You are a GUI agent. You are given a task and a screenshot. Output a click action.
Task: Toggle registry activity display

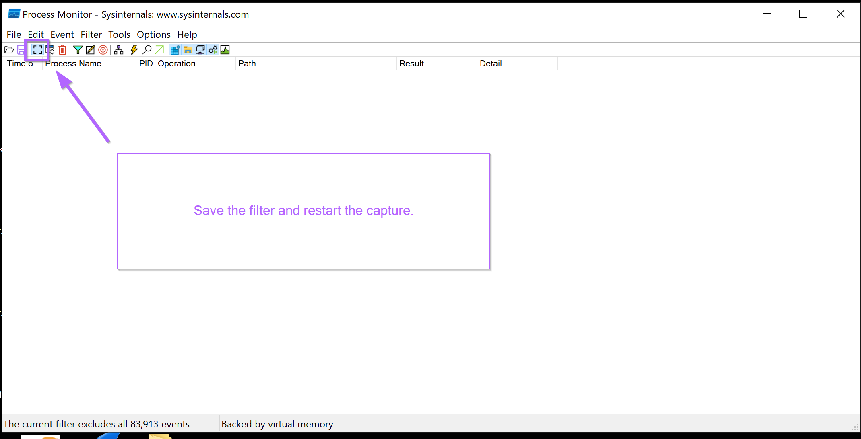pyautogui.click(x=175, y=50)
